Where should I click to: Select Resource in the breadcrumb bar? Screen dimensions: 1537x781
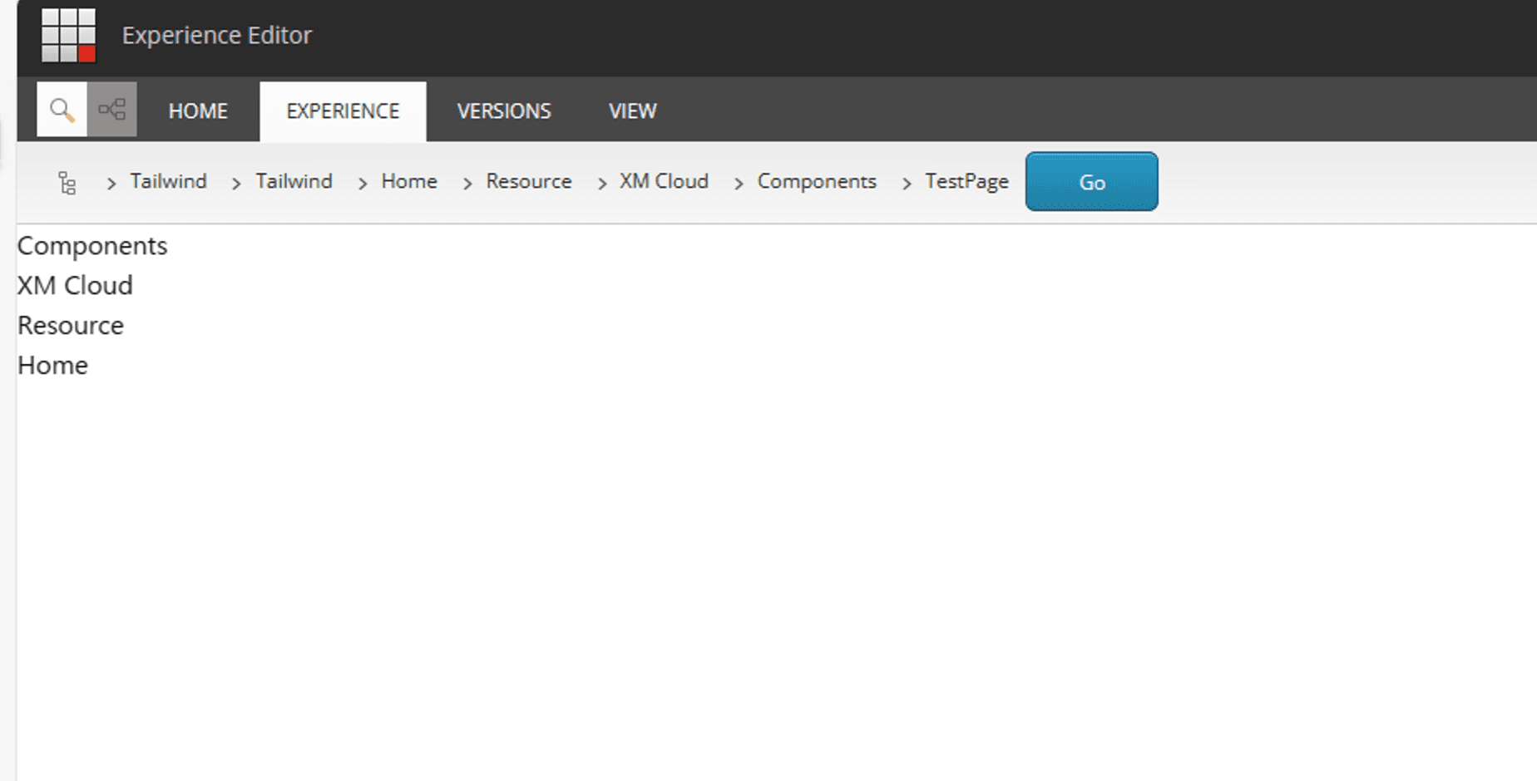click(529, 181)
